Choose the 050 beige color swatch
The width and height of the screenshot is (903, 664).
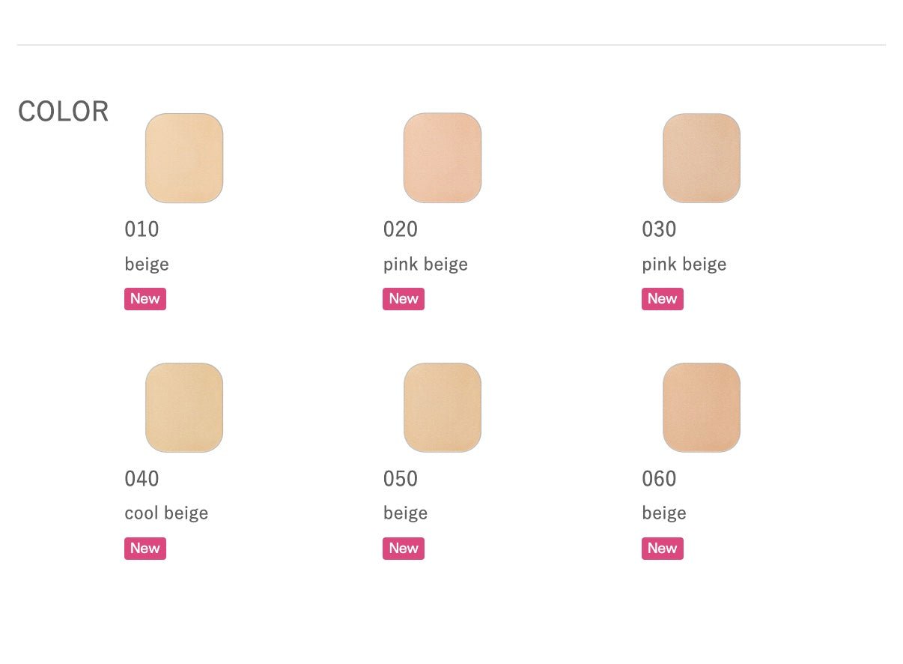click(443, 408)
